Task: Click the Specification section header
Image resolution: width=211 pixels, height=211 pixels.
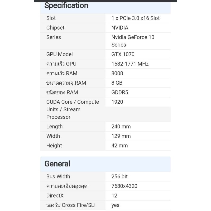Action: (66, 6)
